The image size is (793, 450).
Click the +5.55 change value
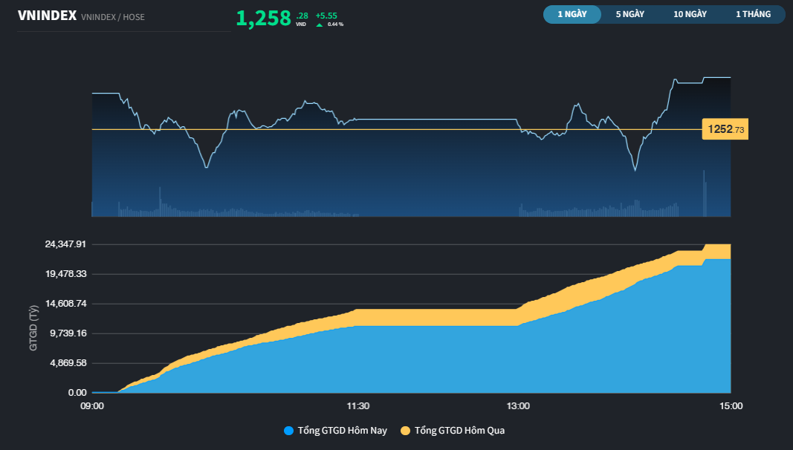[x=326, y=16]
